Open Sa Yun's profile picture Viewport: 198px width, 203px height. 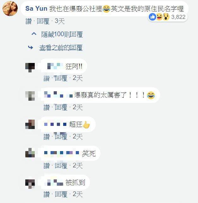[10, 8]
